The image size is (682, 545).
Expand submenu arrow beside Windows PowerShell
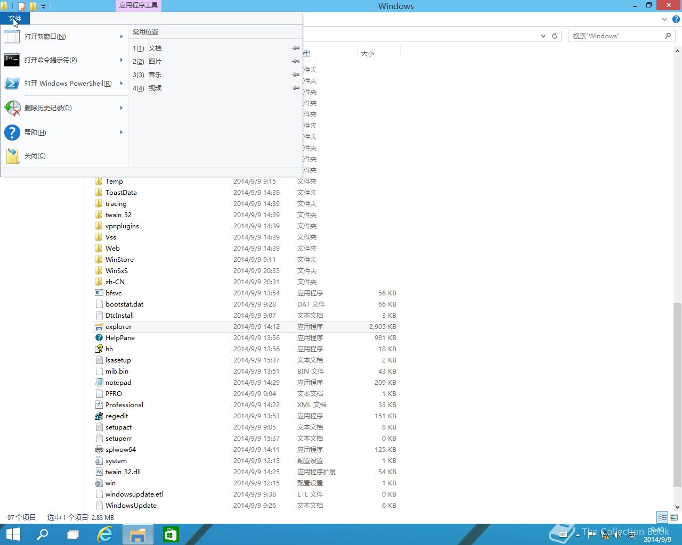(121, 84)
